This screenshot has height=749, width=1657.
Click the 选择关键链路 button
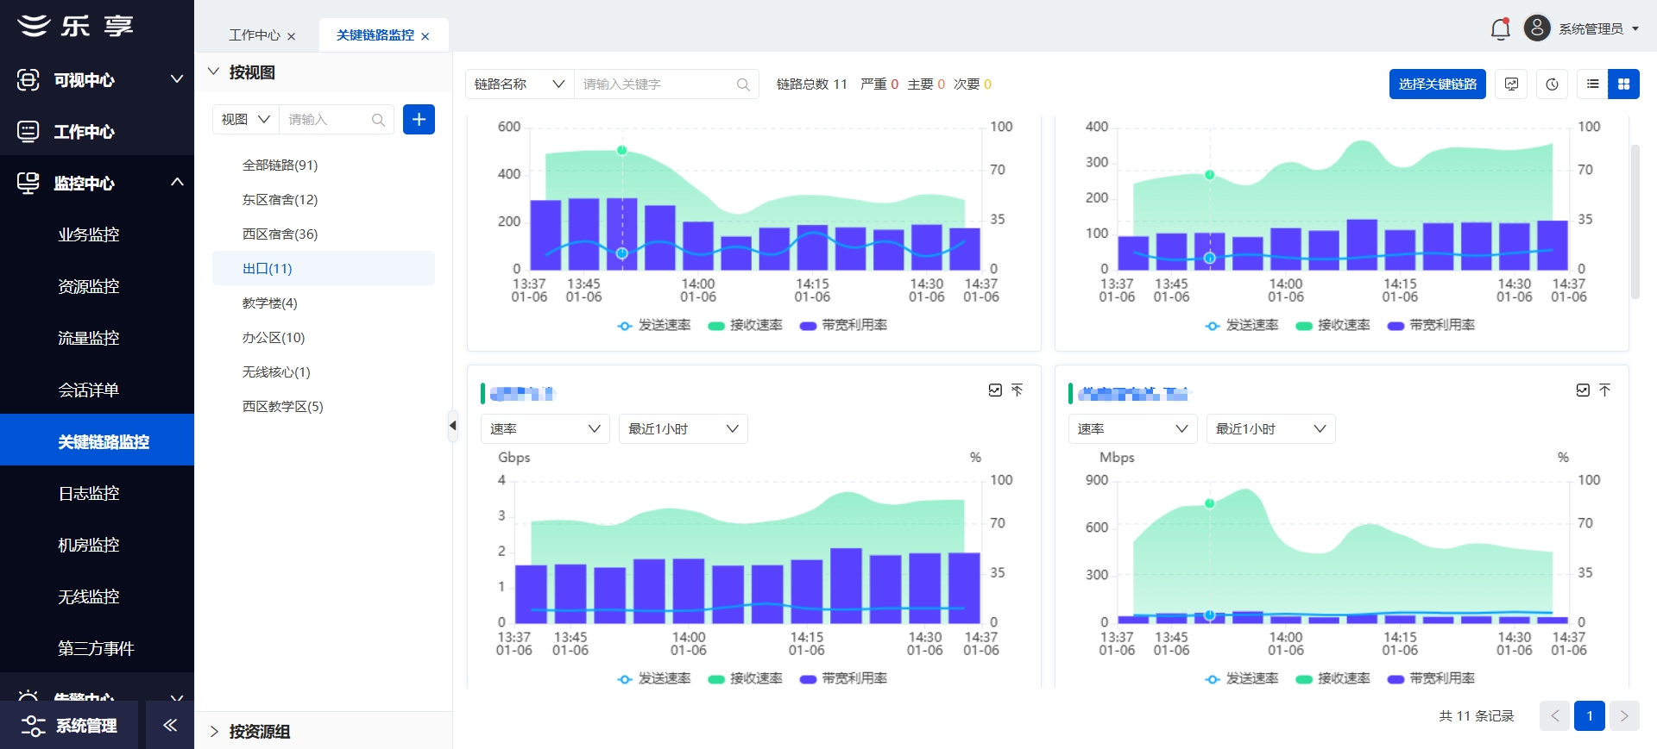point(1437,84)
